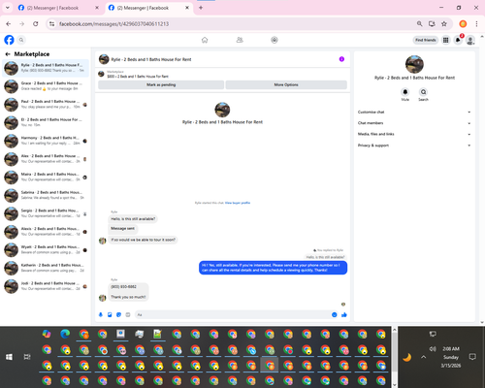The height and width of the screenshot is (388, 485).
Task: Open Maira conversation in chat list
Action: (46, 177)
